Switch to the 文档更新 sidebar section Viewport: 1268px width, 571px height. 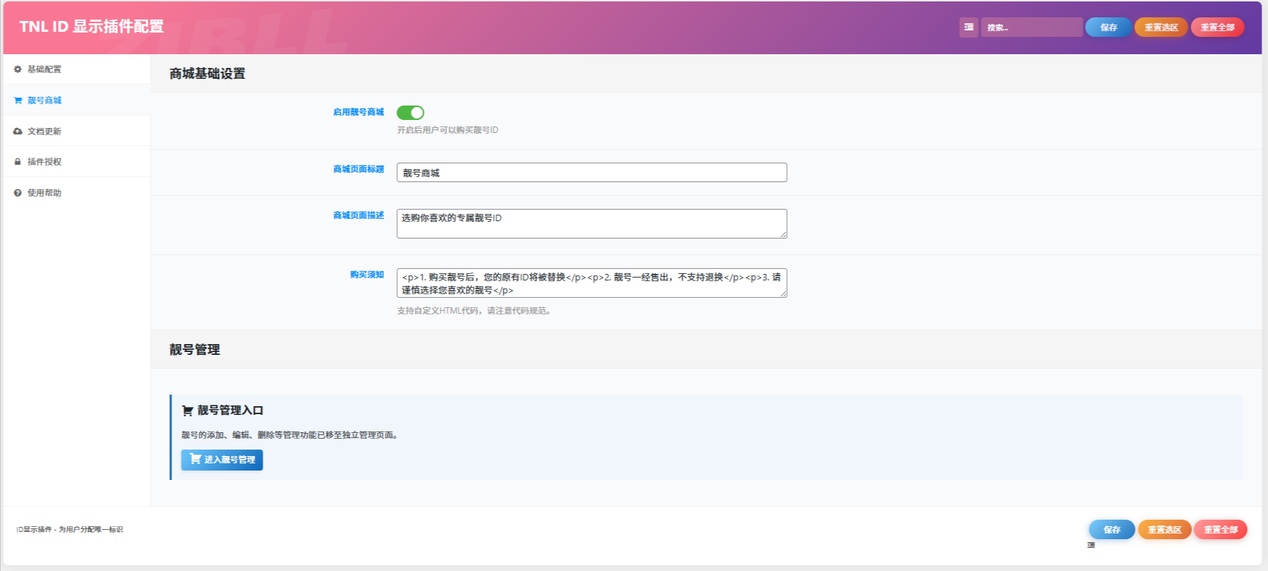point(44,132)
